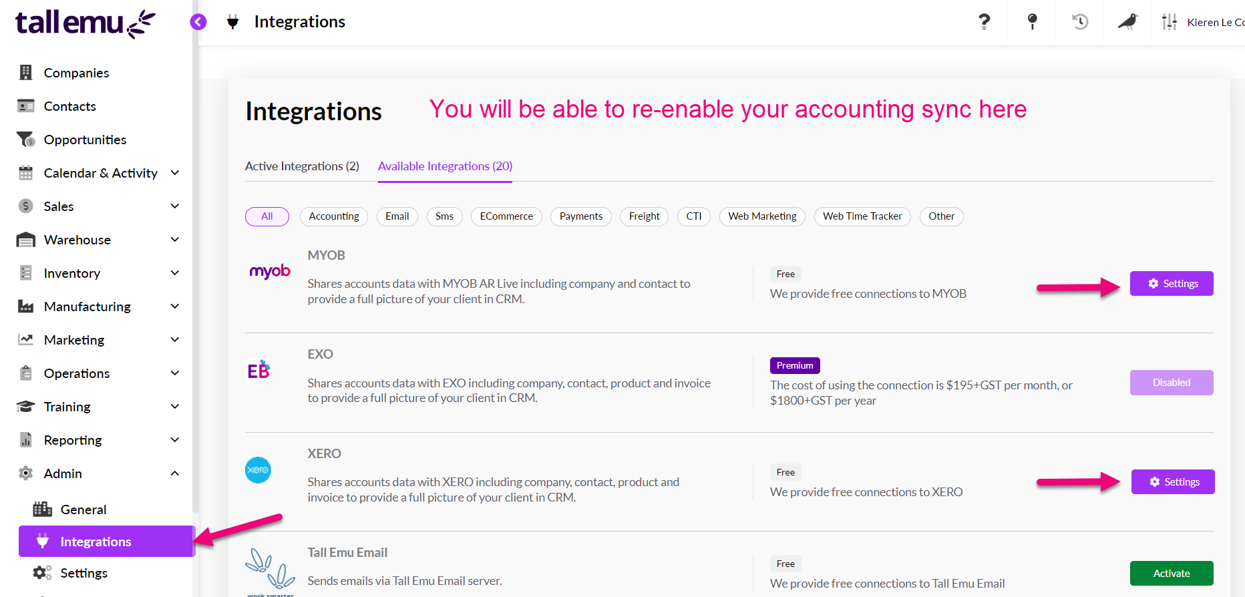Filter integrations by Accounting
The image size is (1245, 597).
pos(334,216)
